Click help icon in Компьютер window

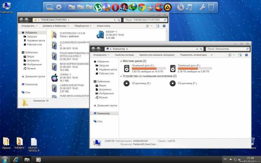coord(246,55)
